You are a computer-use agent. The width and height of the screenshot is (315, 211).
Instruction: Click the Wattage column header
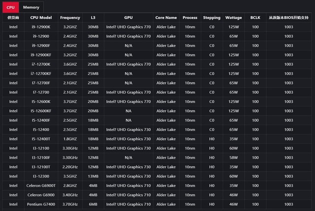pyautogui.click(x=233, y=18)
